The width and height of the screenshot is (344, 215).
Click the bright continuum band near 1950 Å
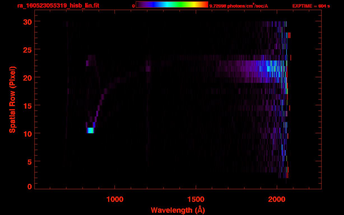tap(268, 69)
